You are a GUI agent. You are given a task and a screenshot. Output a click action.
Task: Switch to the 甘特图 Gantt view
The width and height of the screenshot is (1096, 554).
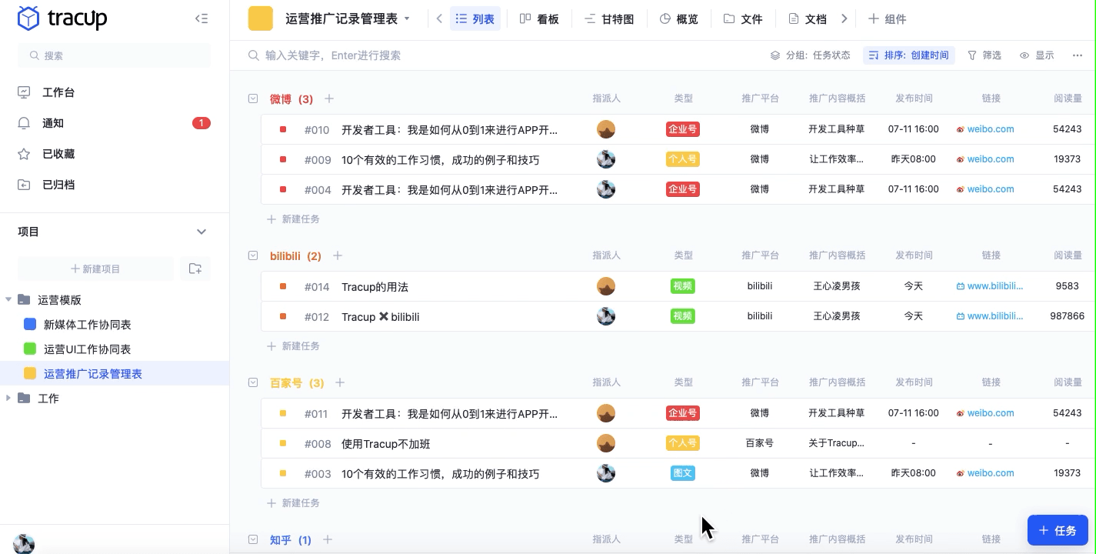click(x=609, y=18)
